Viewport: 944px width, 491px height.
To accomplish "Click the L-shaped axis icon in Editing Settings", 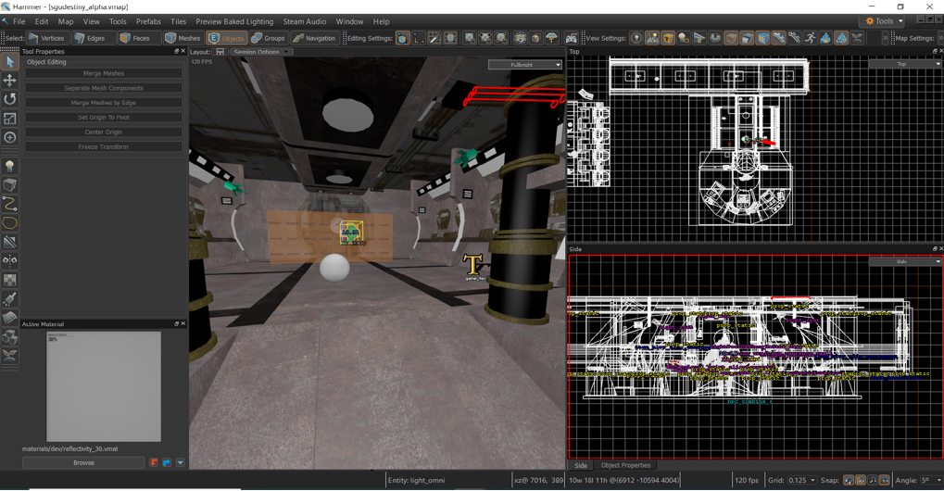I will (x=419, y=38).
